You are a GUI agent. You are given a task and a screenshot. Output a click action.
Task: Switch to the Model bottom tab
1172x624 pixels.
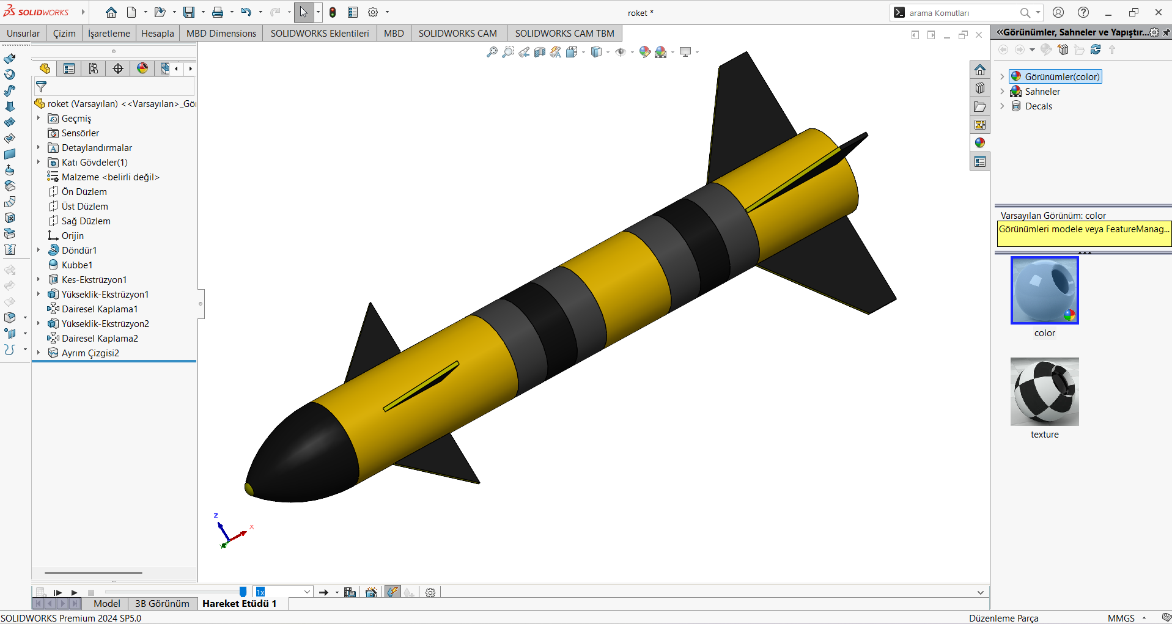(x=107, y=603)
